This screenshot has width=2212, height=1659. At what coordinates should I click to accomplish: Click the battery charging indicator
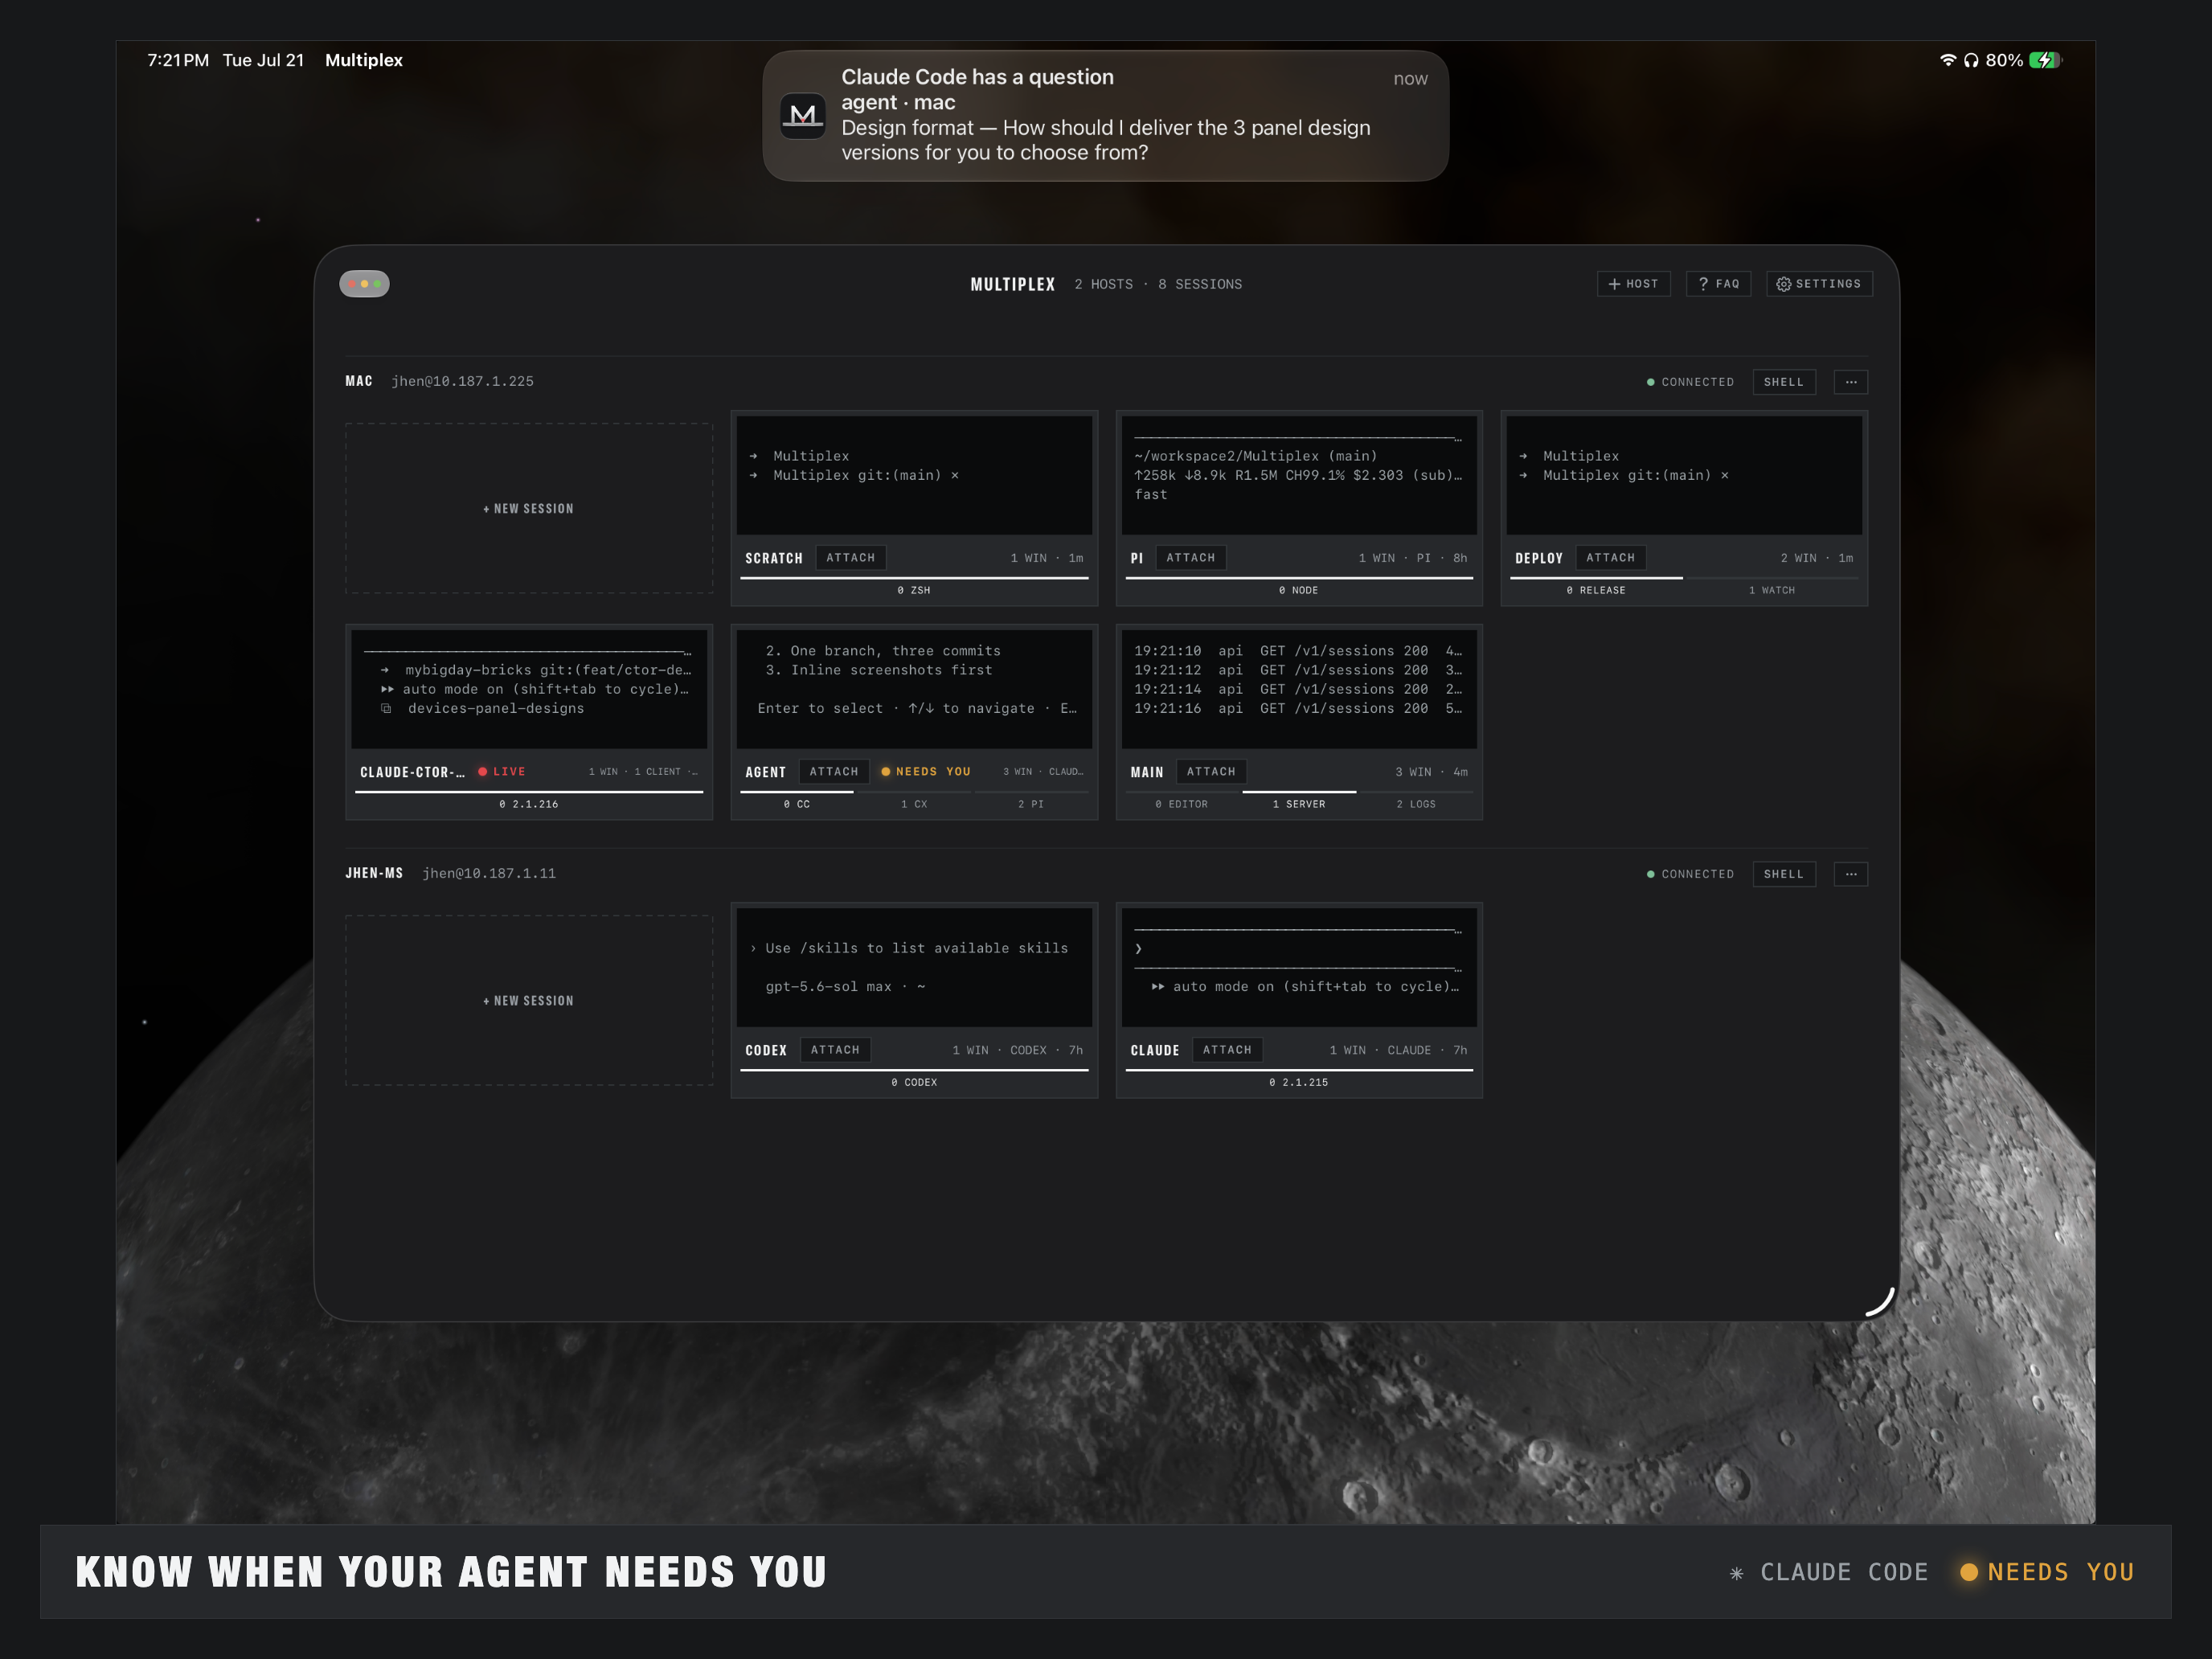click(x=2045, y=60)
